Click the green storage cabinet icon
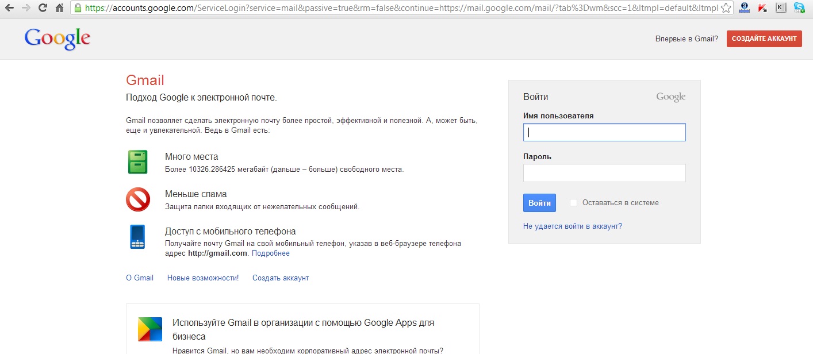The image size is (813, 354). [x=138, y=162]
